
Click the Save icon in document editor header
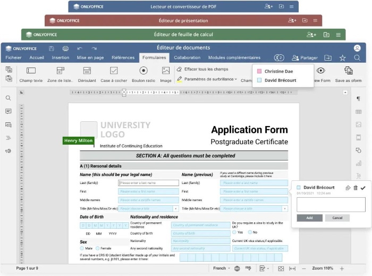click(x=51, y=48)
